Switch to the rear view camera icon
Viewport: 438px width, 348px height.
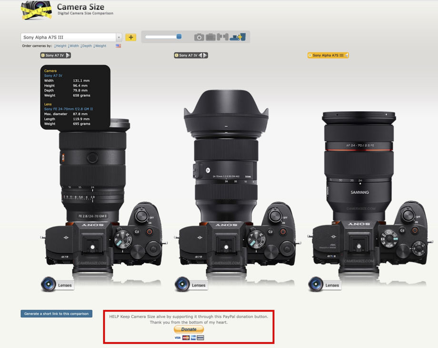click(x=210, y=37)
